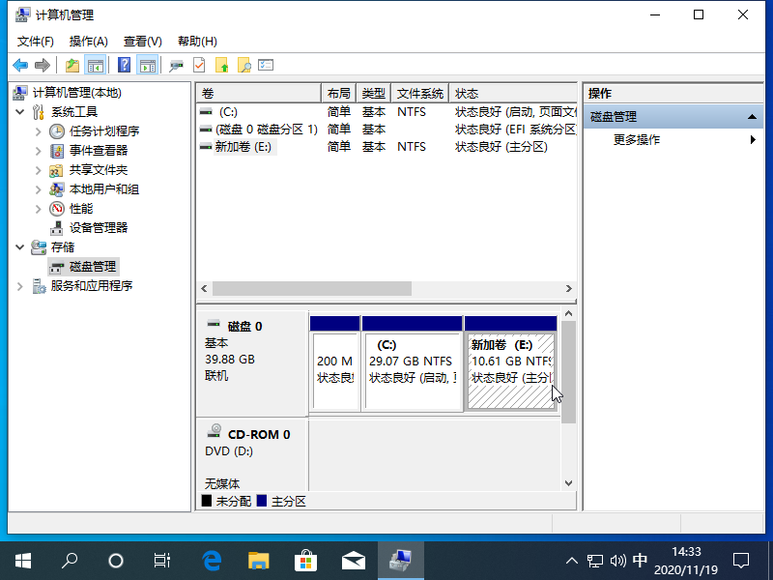Image resolution: width=773 pixels, height=580 pixels.
Task: Sort by the 卷 column header
Action: (x=259, y=93)
